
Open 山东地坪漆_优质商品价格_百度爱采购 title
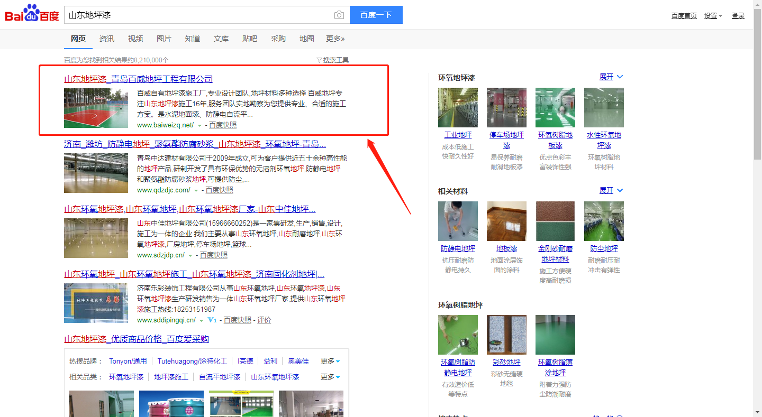tap(137, 339)
